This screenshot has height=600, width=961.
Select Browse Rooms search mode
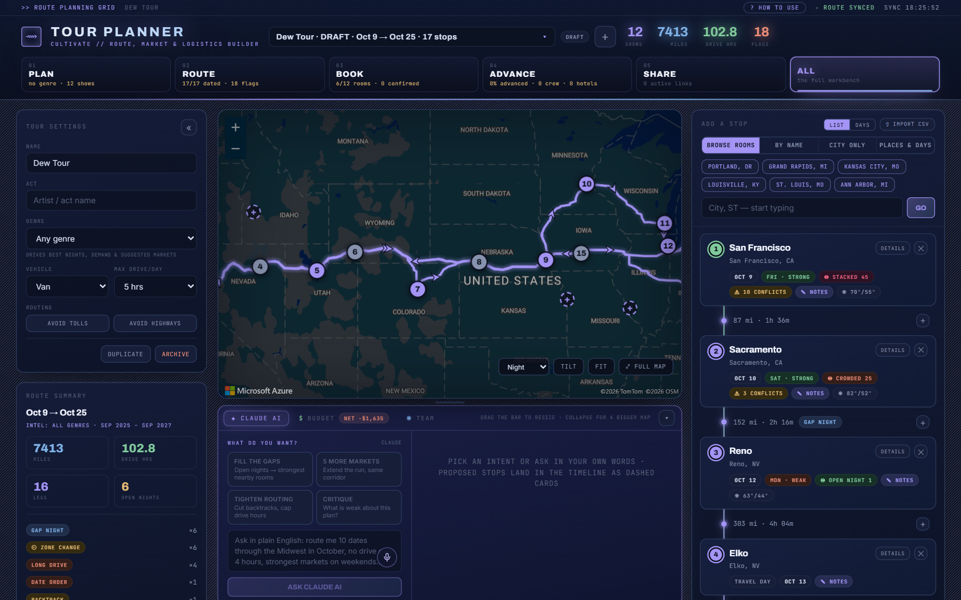click(x=730, y=145)
